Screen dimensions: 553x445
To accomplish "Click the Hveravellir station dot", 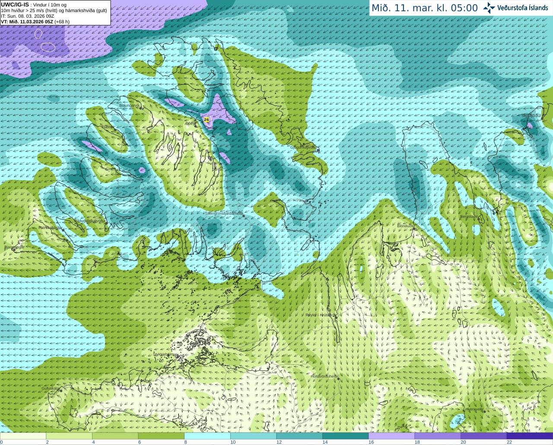I will (x=485, y=411).
